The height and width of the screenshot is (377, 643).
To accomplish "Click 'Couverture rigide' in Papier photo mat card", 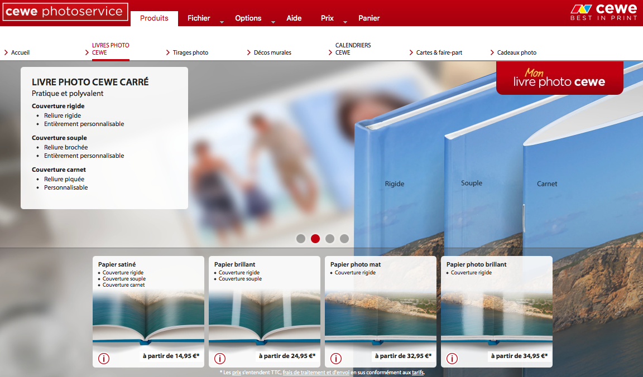I will (355, 273).
